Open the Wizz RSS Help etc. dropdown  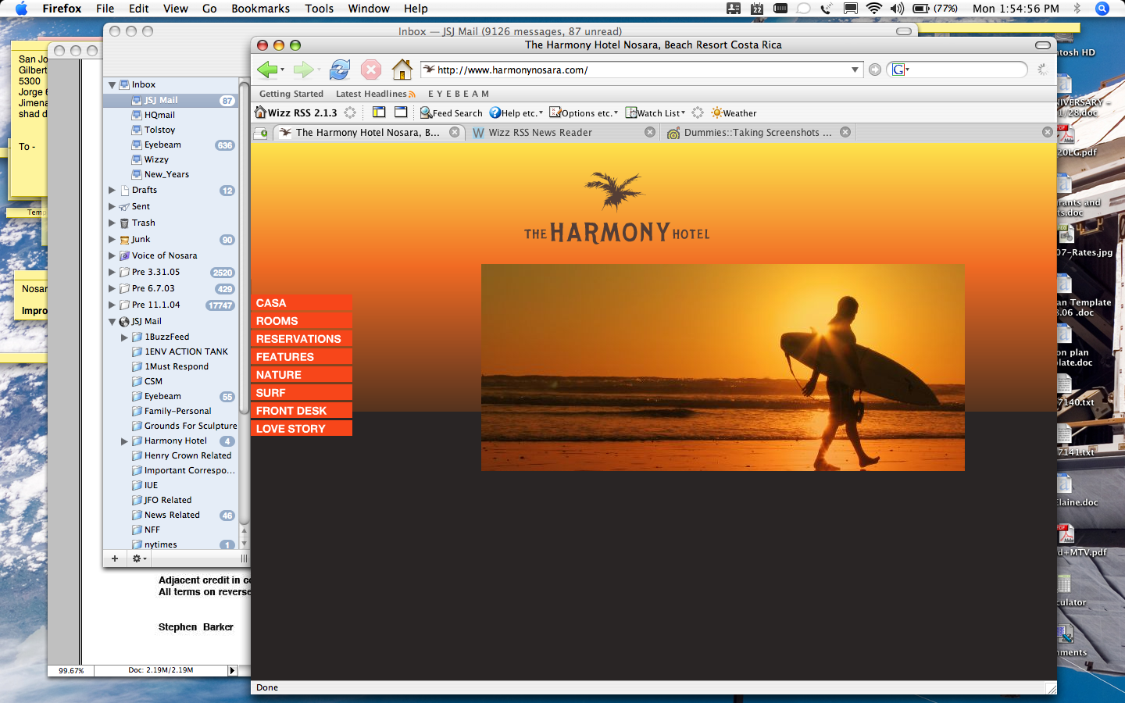coord(516,113)
